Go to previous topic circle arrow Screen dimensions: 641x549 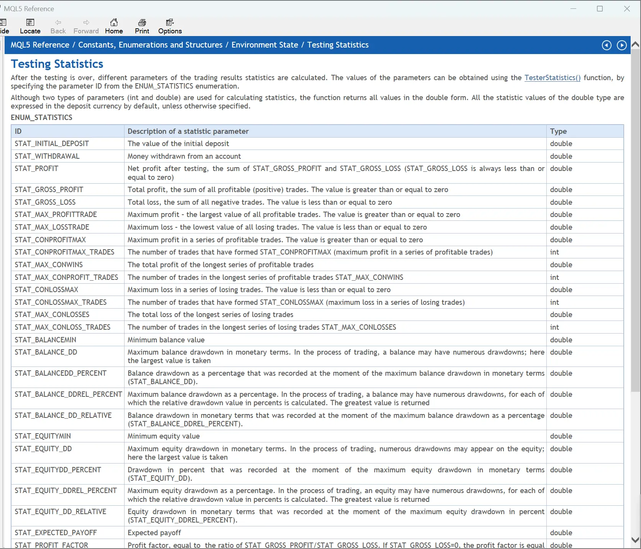pyautogui.click(x=607, y=45)
